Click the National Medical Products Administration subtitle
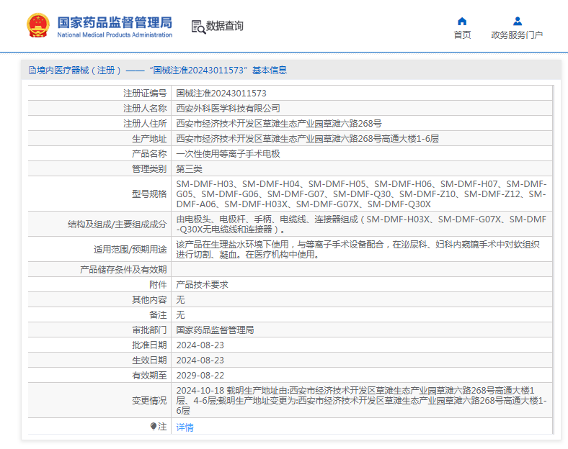Screen dimensions: 568x449 (115, 35)
